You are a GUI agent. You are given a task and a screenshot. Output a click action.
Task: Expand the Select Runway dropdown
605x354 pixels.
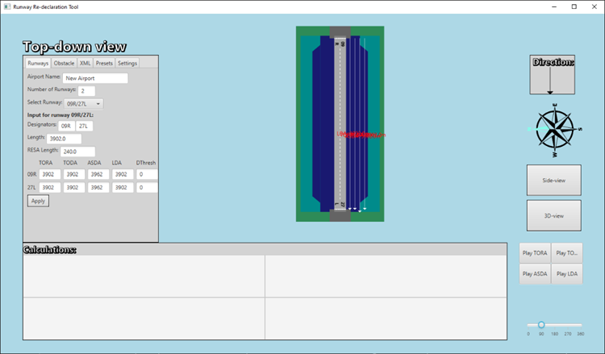[x=84, y=104]
